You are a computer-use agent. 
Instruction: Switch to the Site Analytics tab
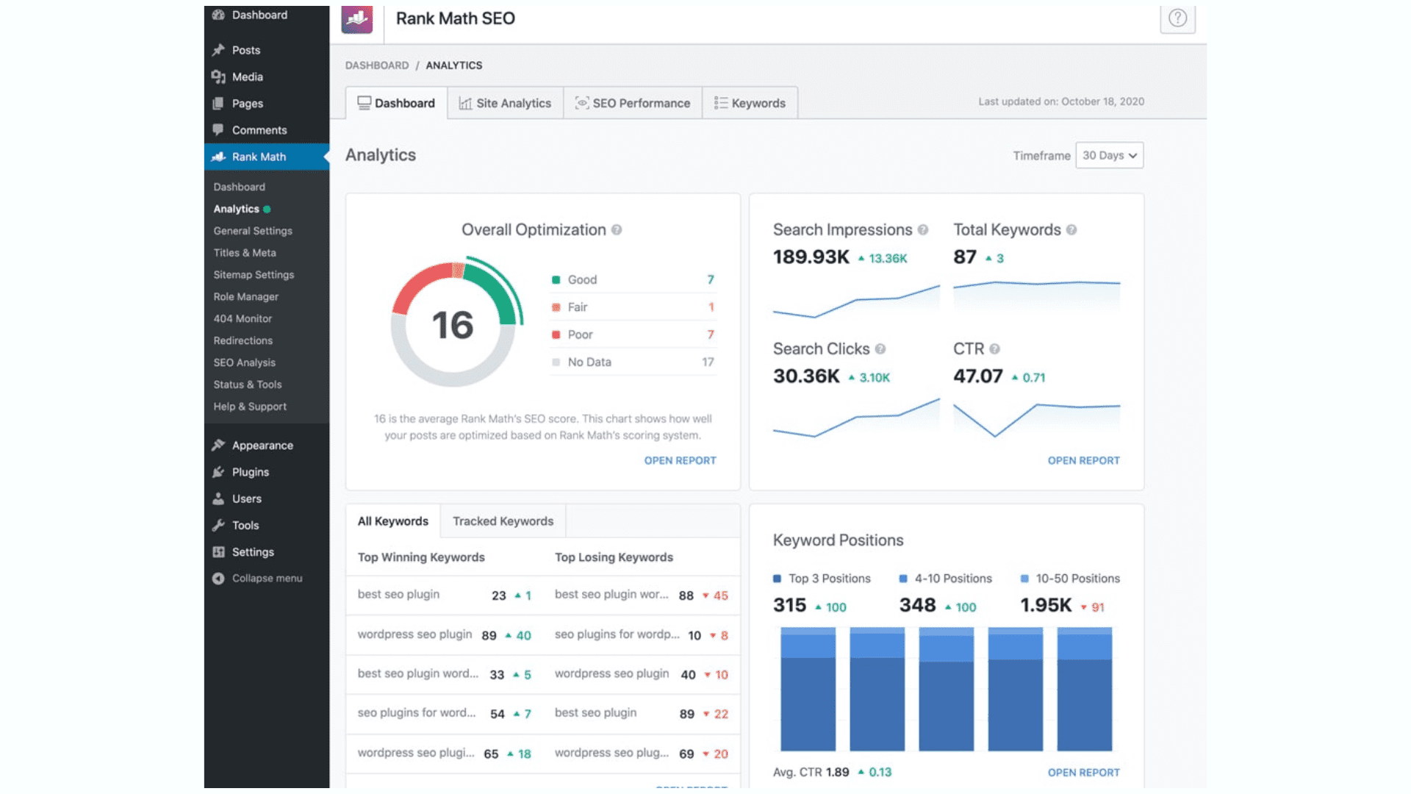[505, 104]
